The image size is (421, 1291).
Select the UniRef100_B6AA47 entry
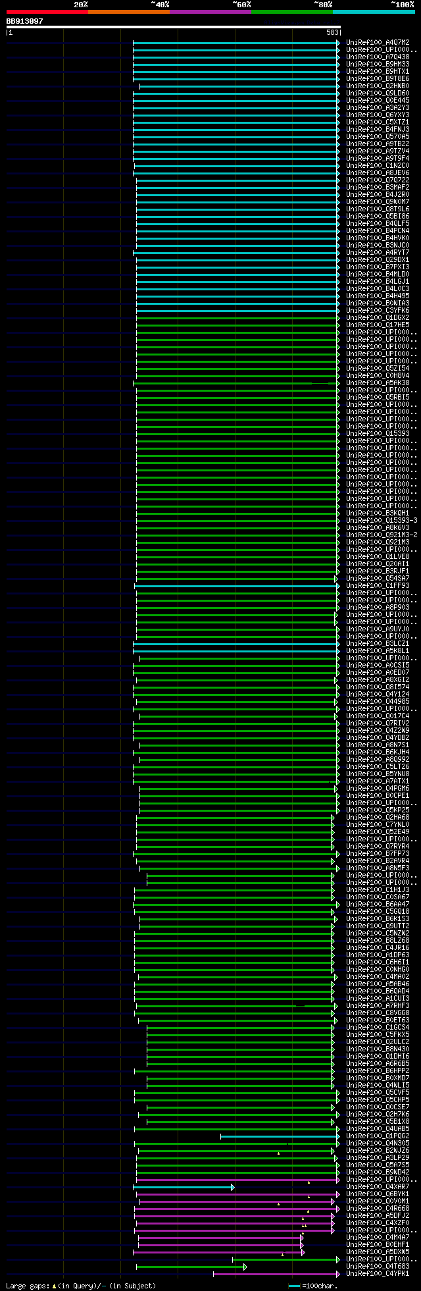point(378,905)
